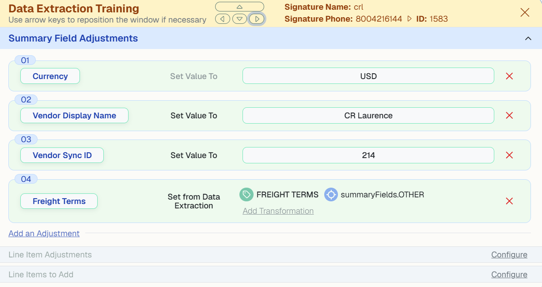Delete the Currency adjustment with its red X
Viewport: 542px width, 287px height.
point(509,76)
